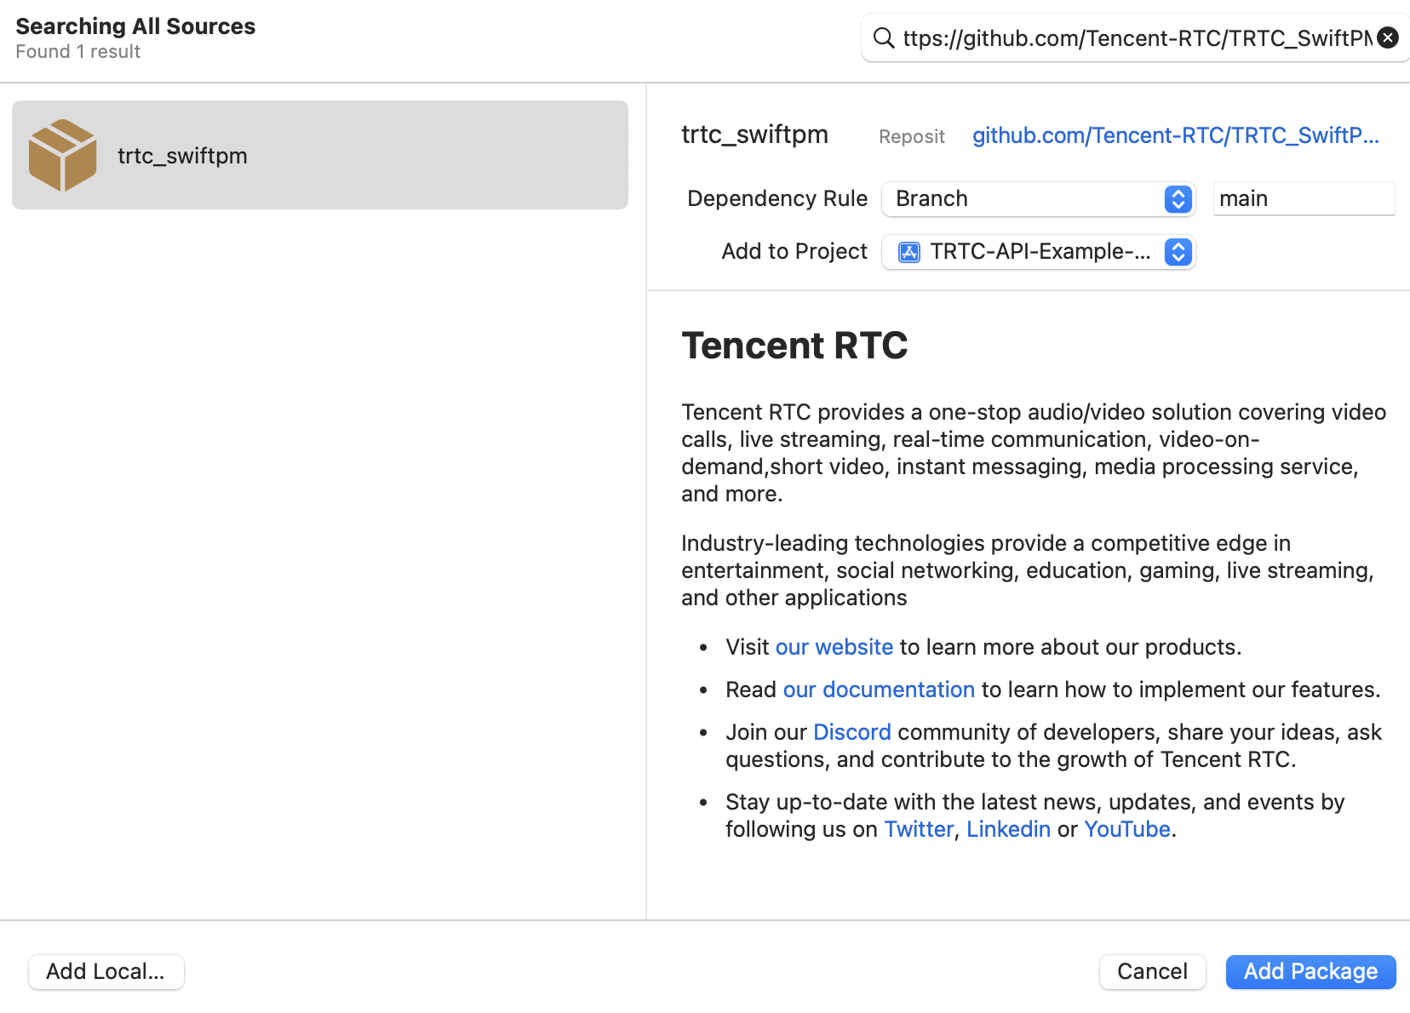1410x1013 pixels.
Task: Open the Twitter link
Action: click(x=918, y=829)
